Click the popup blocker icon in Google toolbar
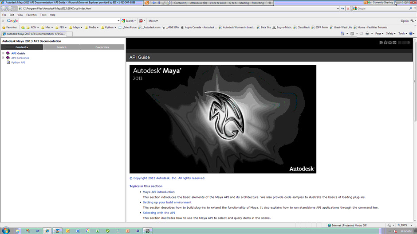 pos(141,21)
